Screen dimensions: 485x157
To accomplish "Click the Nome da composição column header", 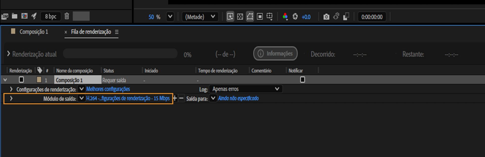I will [x=75, y=71].
